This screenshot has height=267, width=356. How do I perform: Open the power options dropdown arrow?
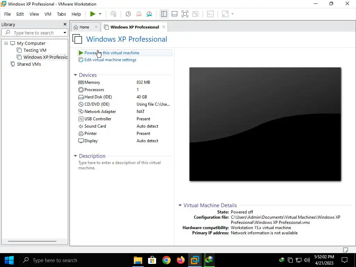coord(100,14)
